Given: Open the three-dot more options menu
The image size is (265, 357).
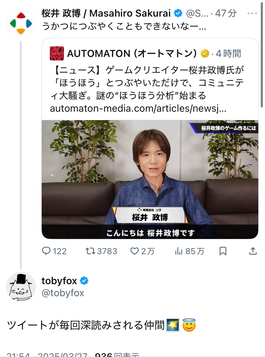Looking at the screenshot, I should pyautogui.click(x=252, y=14).
